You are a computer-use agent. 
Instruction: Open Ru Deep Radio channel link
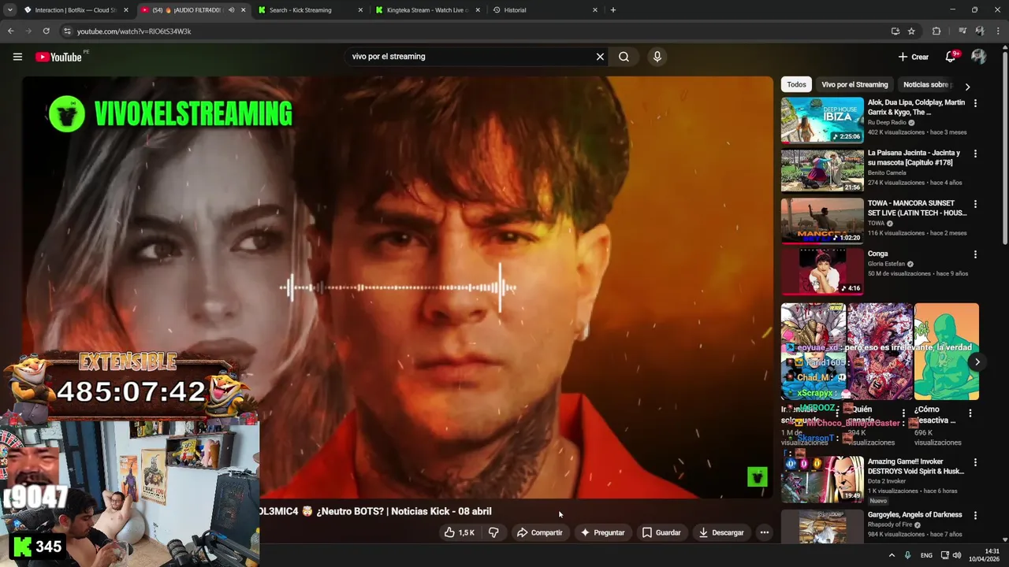(887, 123)
